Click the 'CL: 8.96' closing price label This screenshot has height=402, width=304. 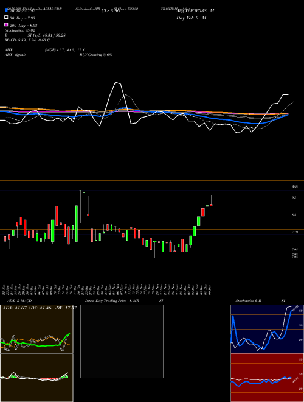point(111,11)
